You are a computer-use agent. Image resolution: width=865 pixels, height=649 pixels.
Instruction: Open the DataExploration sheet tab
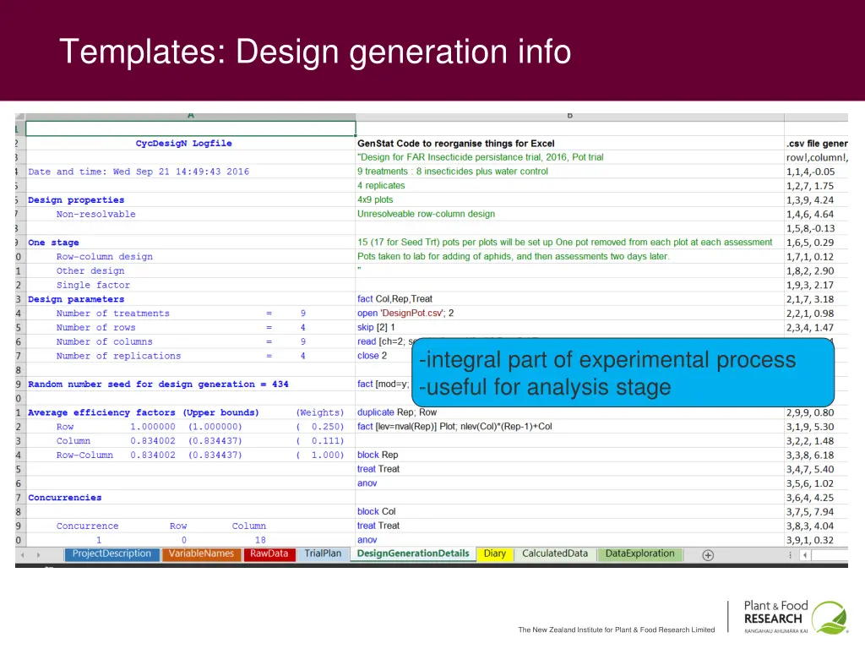(639, 554)
